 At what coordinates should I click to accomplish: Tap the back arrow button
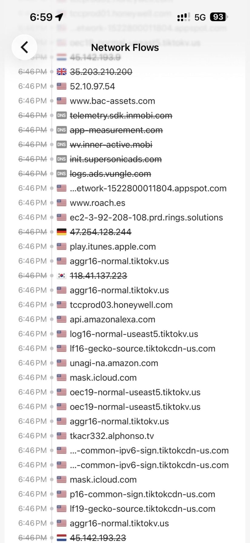coord(24,47)
